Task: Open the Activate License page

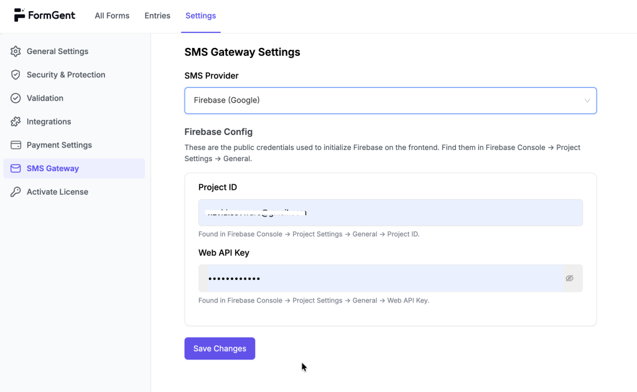Action: pos(74,192)
